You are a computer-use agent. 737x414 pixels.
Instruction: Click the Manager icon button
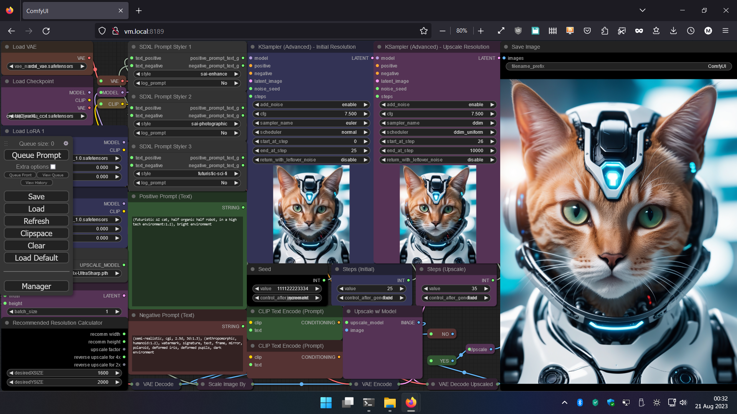point(36,286)
